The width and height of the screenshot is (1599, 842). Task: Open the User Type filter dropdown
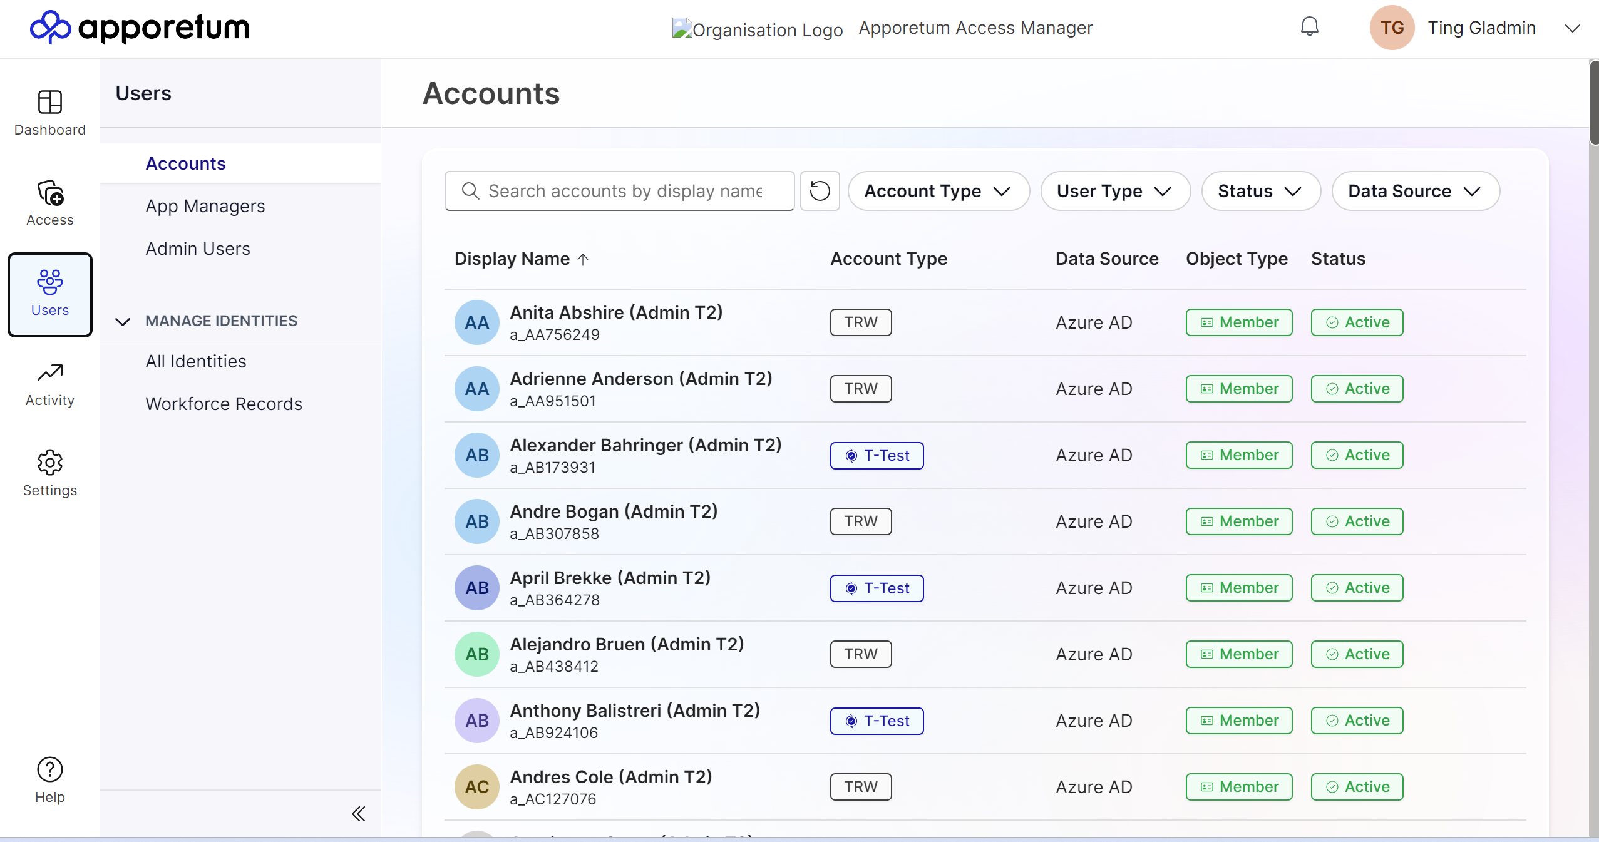click(x=1115, y=191)
